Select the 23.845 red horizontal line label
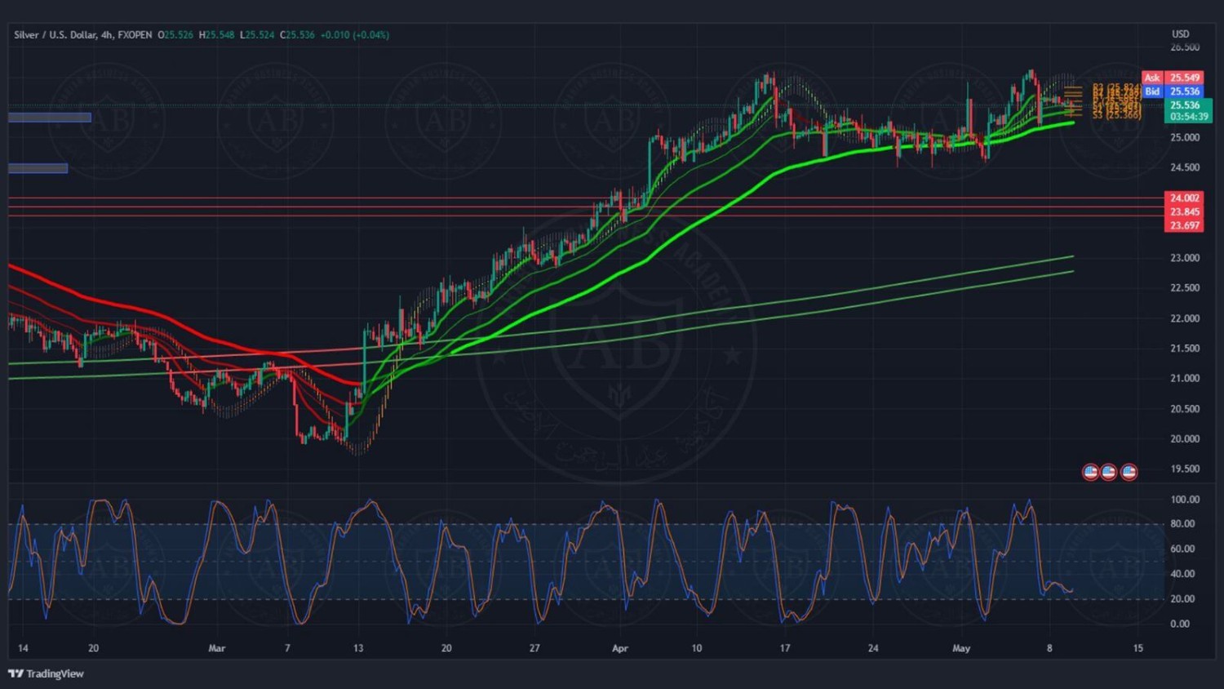The width and height of the screenshot is (1224, 689). click(x=1184, y=212)
